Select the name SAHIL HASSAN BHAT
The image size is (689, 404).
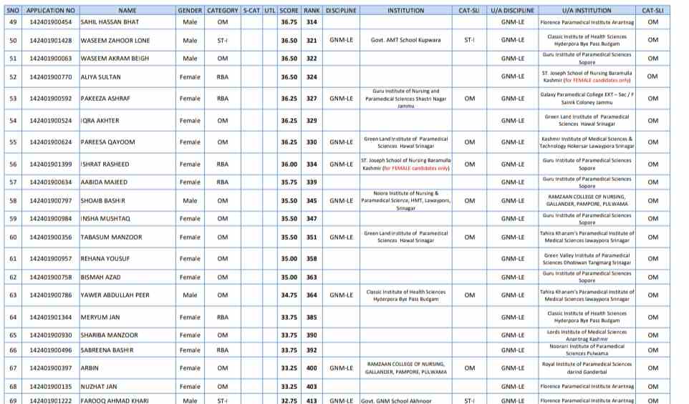coord(110,22)
